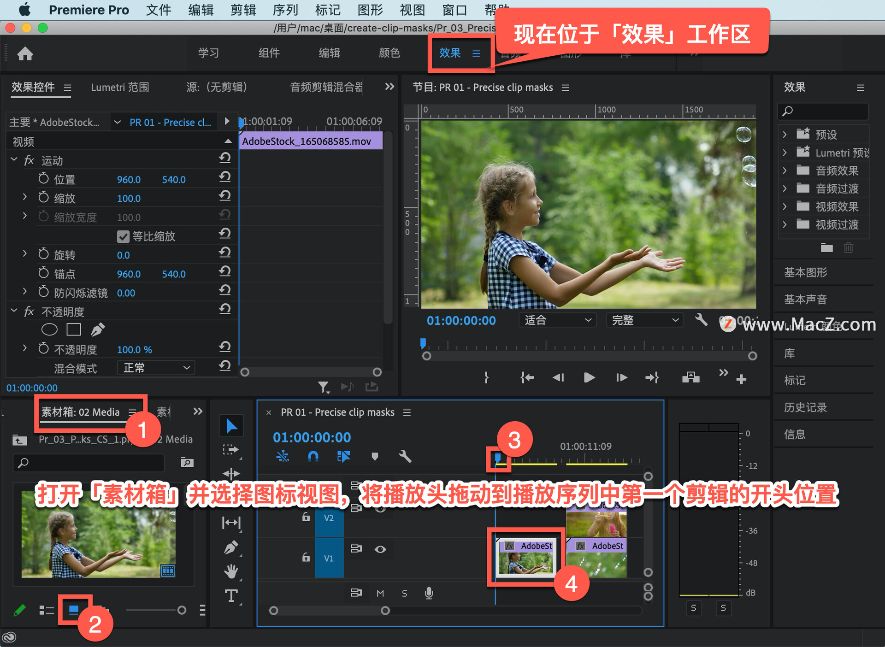Select the Slip tool
This screenshot has height=647, width=885.
(x=231, y=523)
